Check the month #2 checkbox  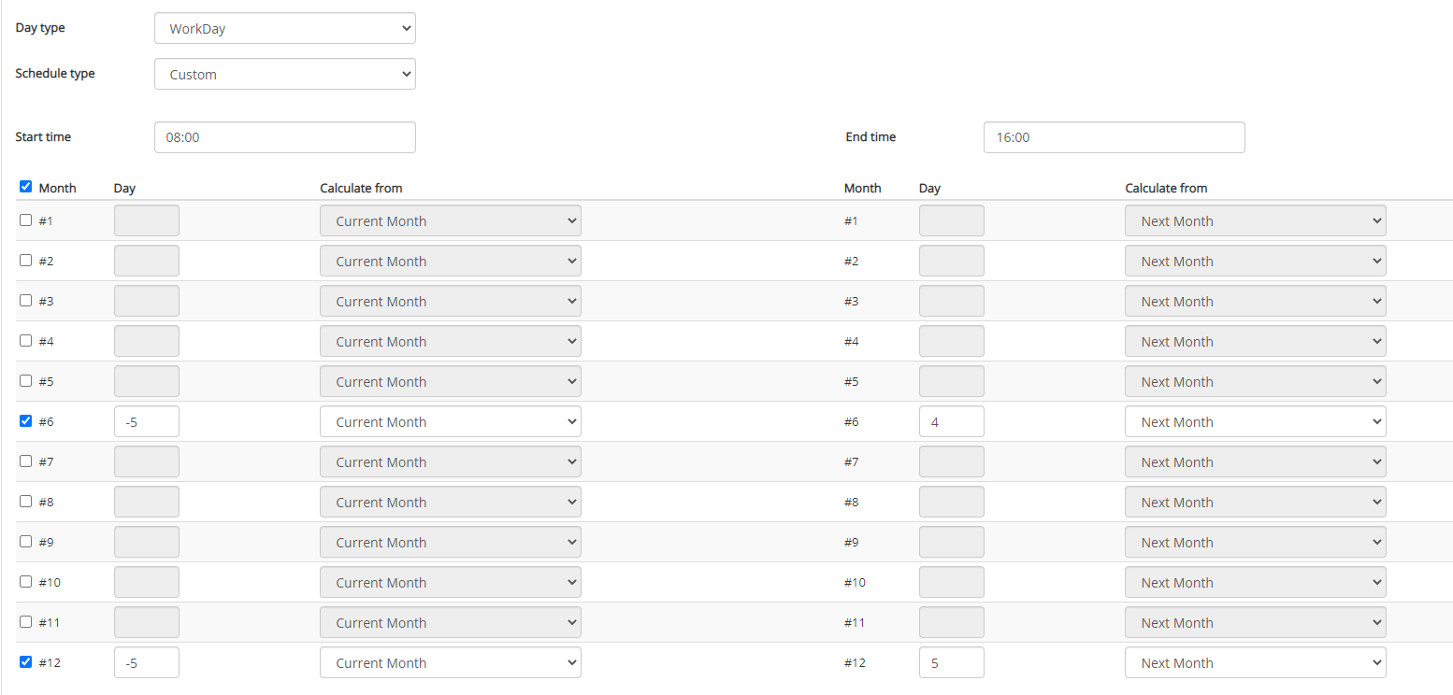coord(25,261)
